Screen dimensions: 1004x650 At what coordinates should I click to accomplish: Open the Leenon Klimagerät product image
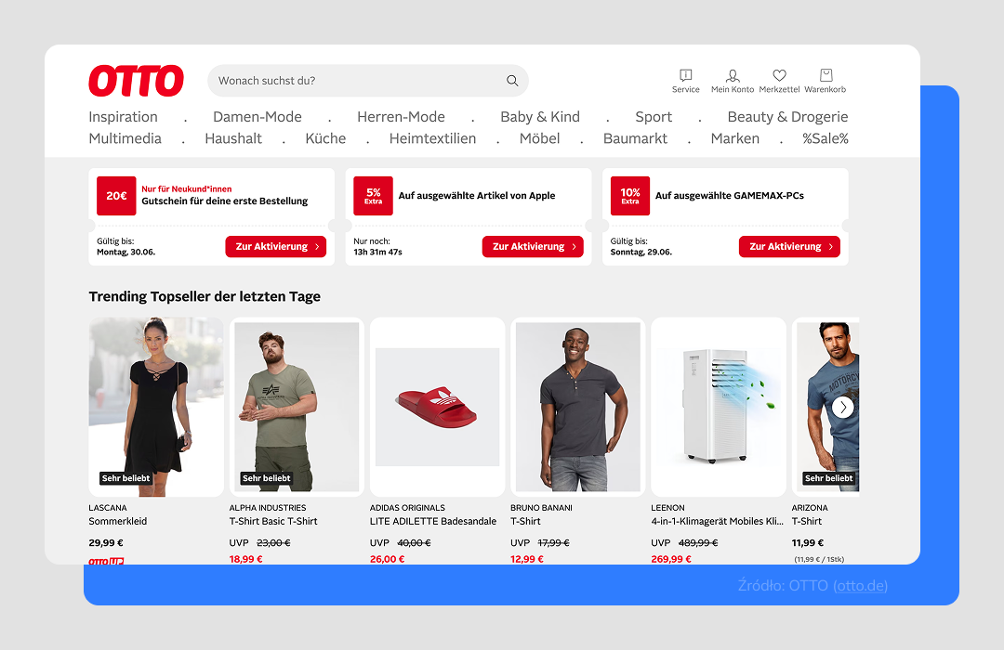click(719, 407)
